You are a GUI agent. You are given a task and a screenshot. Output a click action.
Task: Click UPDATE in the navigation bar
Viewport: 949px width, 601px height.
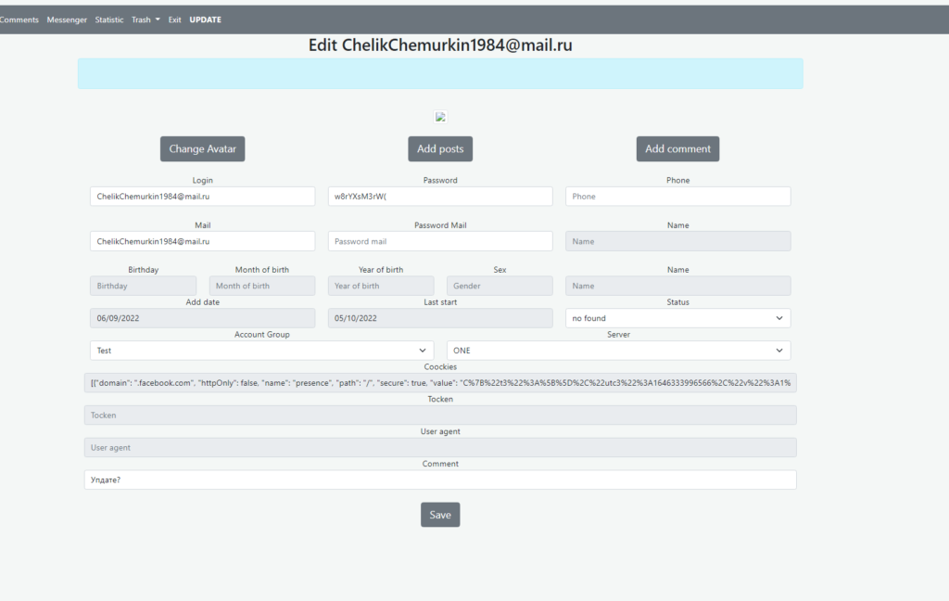pyautogui.click(x=205, y=19)
